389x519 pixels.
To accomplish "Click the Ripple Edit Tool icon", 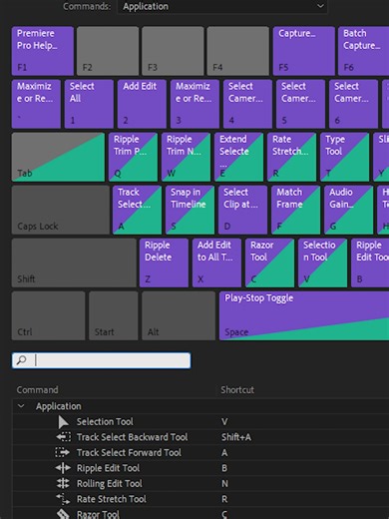I will (x=63, y=468).
